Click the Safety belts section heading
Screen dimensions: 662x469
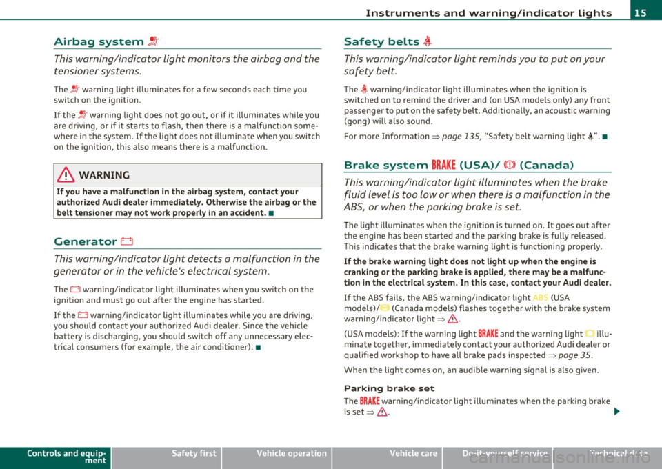tap(381, 41)
